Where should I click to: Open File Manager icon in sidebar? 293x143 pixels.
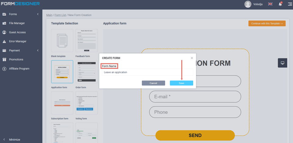coord(4,23)
